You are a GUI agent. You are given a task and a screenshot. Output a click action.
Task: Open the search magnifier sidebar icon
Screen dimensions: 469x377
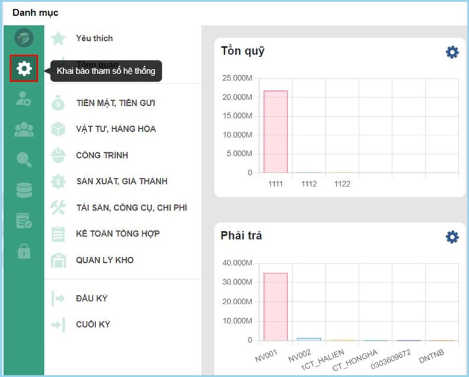click(x=24, y=159)
